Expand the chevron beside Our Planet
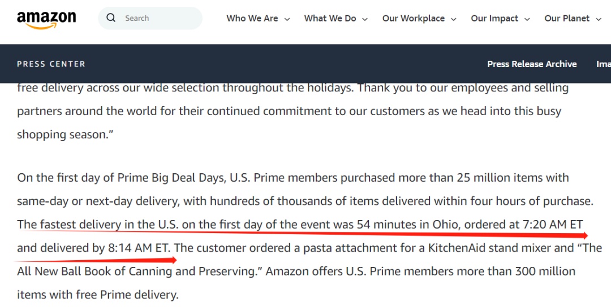611x307 pixels. 599,19
